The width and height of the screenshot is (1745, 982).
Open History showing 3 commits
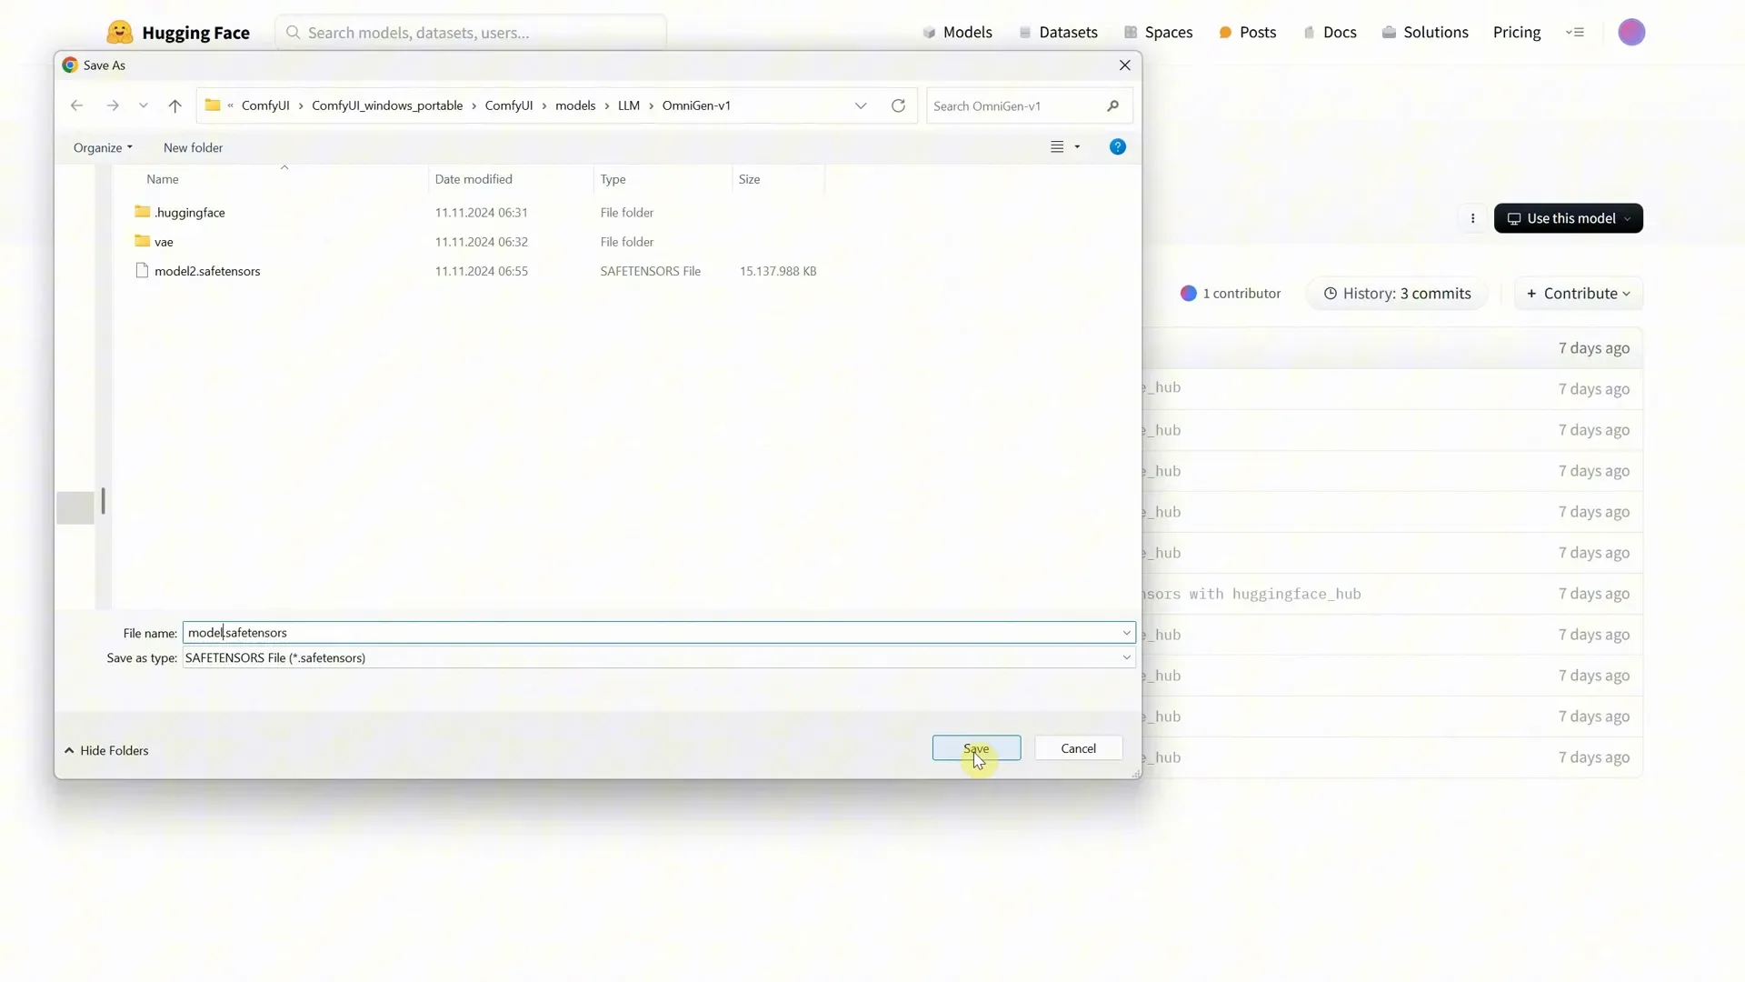[x=1397, y=293]
